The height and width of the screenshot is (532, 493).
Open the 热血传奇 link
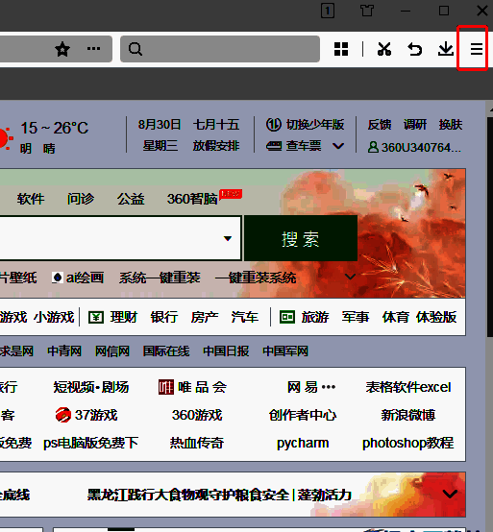coord(197,443)
